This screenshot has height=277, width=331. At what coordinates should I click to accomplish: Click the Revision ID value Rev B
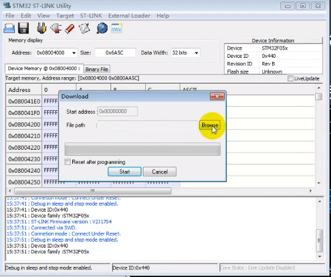268,64
